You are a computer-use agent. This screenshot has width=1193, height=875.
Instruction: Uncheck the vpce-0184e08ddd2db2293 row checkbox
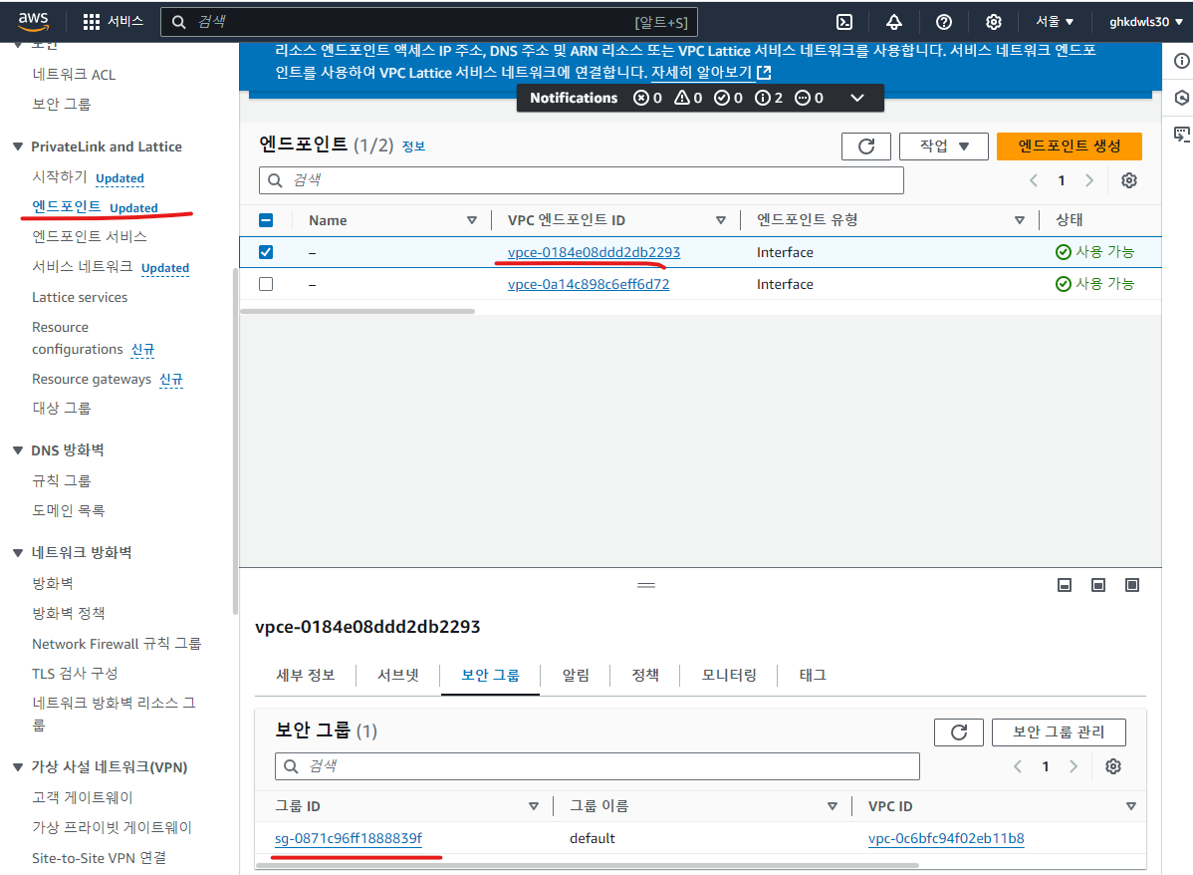pyautogui.click(x=266, y=252)
